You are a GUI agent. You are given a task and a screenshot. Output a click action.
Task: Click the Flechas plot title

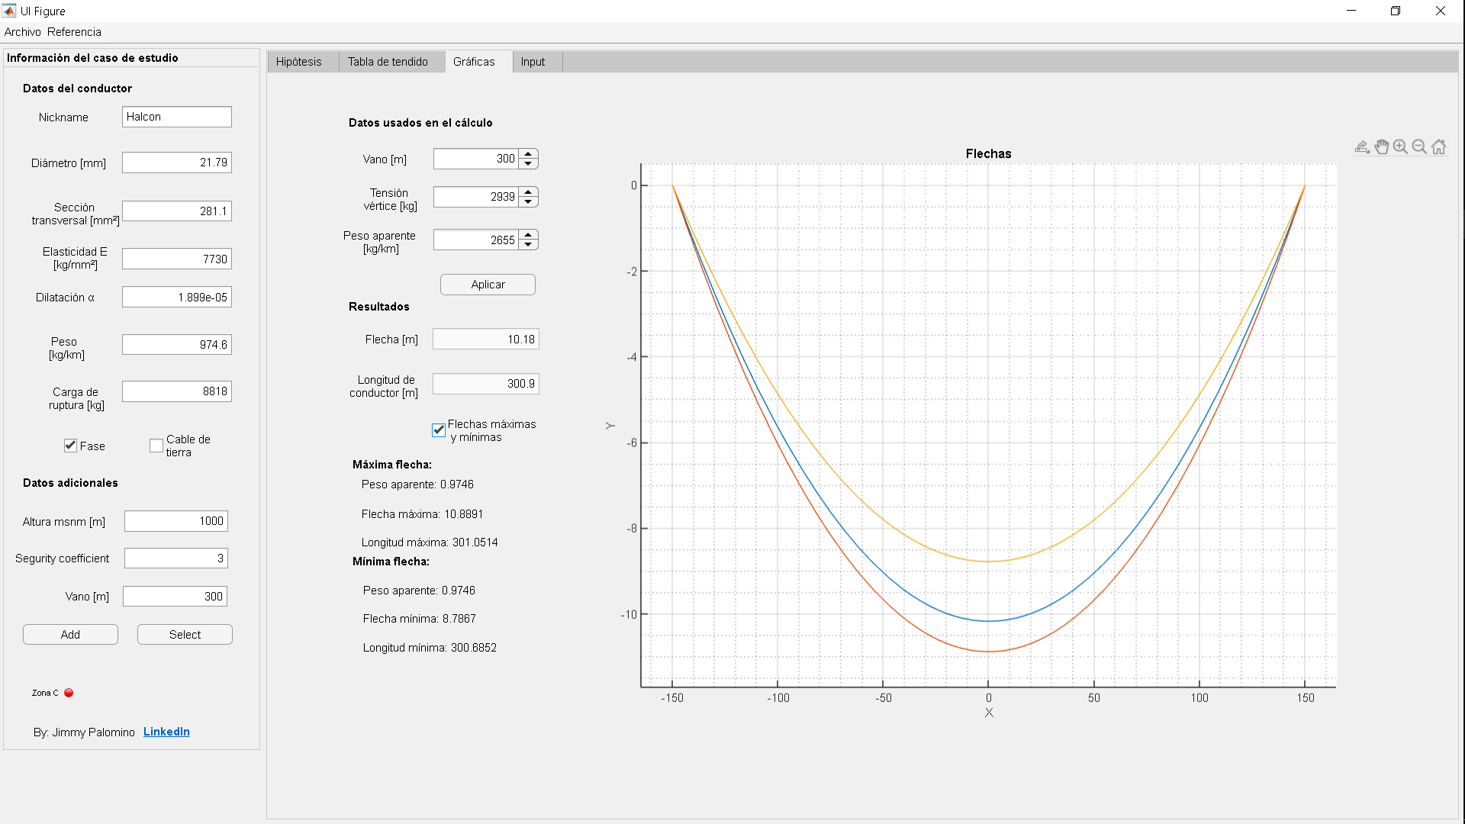[x=988, y=153]
